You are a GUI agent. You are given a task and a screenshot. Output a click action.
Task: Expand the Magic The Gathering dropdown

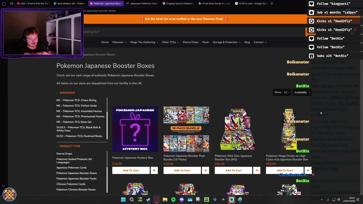pyautogui.click(x=144, y=42)
